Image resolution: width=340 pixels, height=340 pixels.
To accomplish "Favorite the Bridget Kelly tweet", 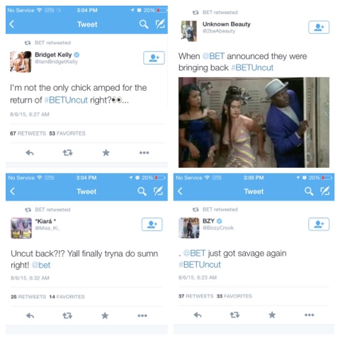I will tap(106, 152).
